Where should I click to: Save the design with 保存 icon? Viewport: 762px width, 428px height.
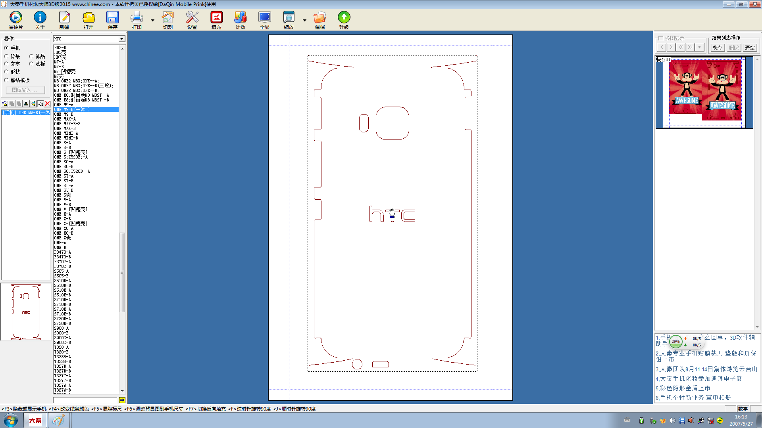tap(113, 20)
